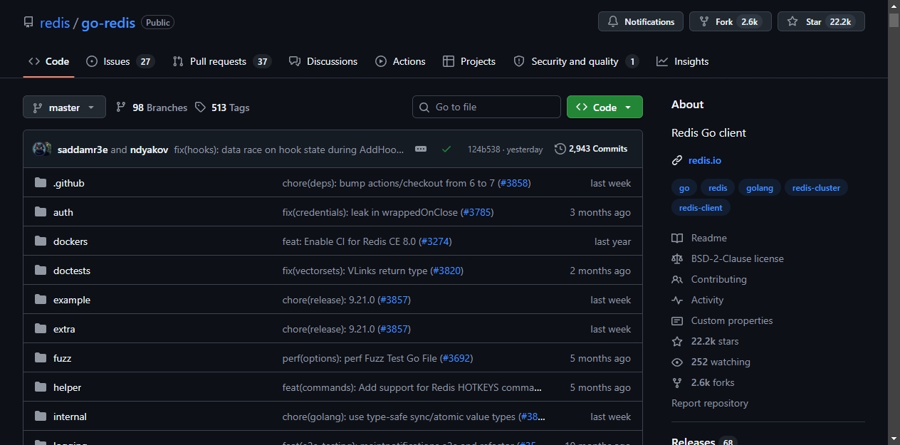Open the extra folder
This screenshot has height=445, width=900.
pyautogui.click(x=64, y=329)
